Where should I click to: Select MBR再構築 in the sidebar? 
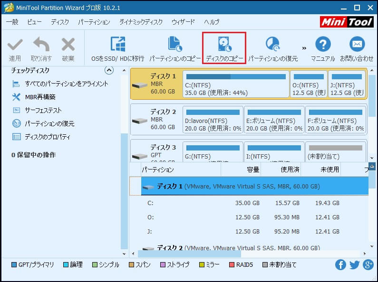coord(40,97)
